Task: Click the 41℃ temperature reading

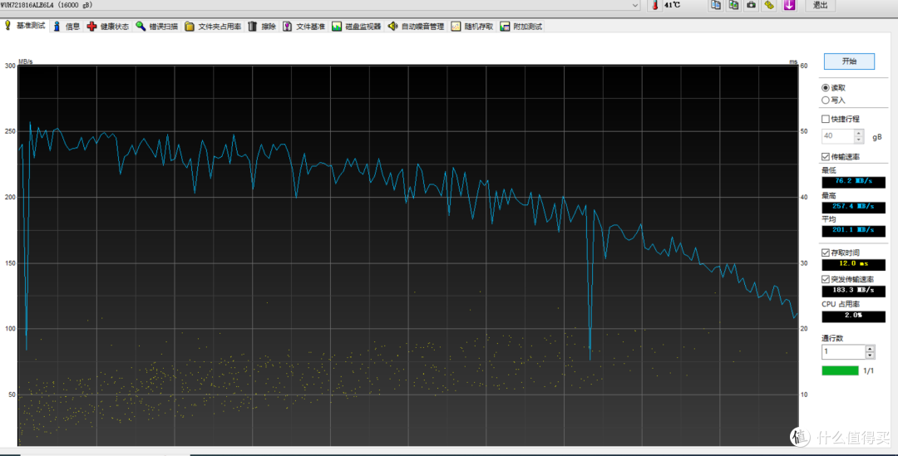Action: (673, 5)
